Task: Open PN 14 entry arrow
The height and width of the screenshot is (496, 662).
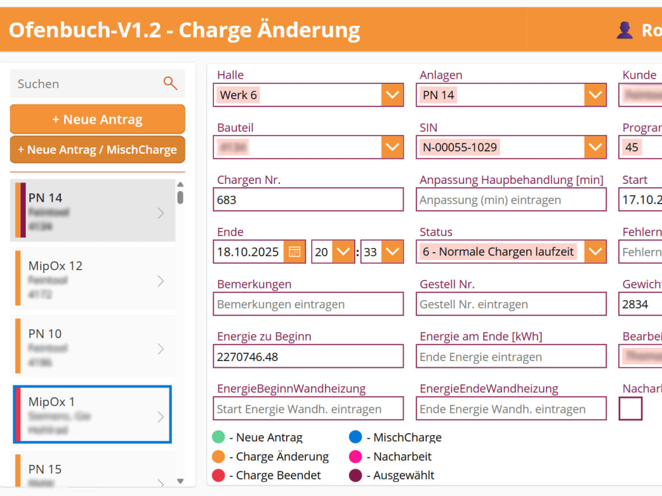Action: 160,213
